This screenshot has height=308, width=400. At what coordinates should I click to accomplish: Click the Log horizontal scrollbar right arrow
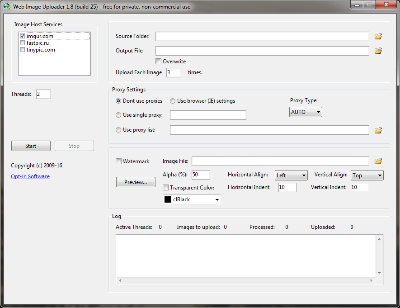pyautogui.click(x=371, y=281)
